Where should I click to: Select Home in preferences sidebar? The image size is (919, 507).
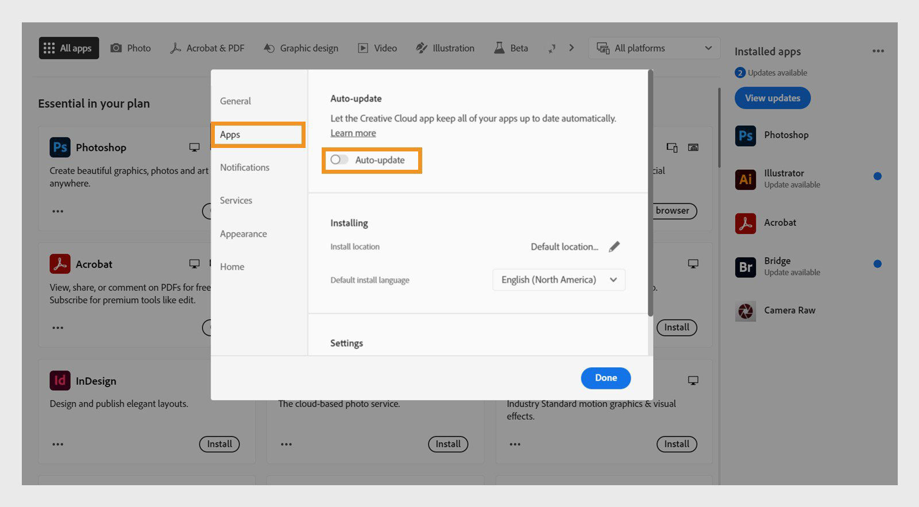232,267
